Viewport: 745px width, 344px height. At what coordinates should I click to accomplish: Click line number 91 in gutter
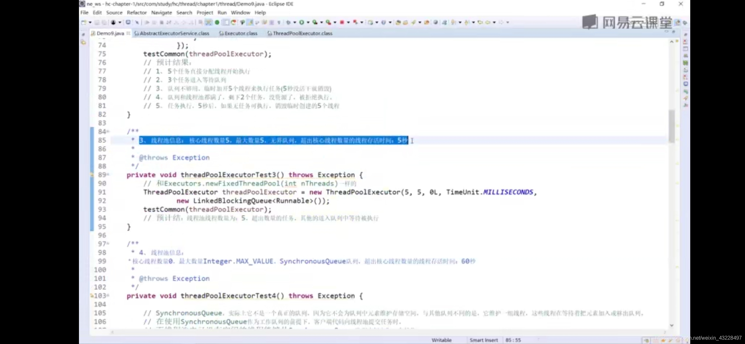[102, 192]
